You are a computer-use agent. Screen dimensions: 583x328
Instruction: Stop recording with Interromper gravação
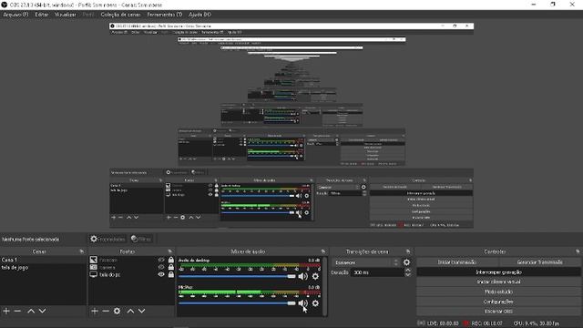(x=498, y=272)
